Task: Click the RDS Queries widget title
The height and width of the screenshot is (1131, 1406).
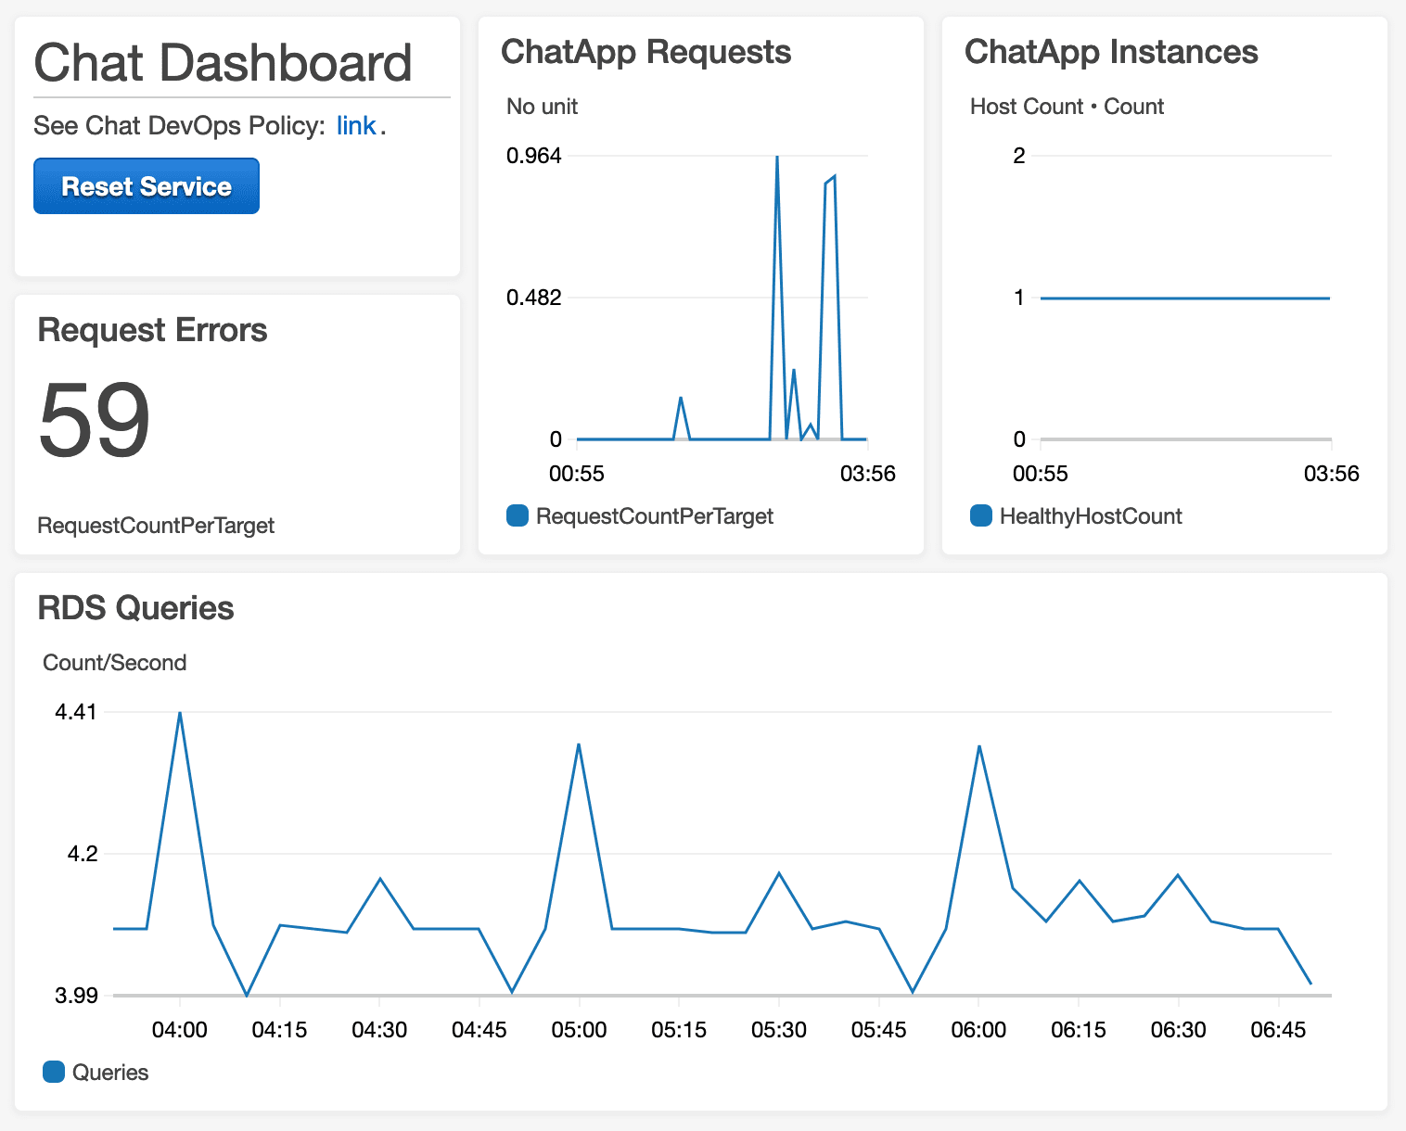Action: (135, 608)
